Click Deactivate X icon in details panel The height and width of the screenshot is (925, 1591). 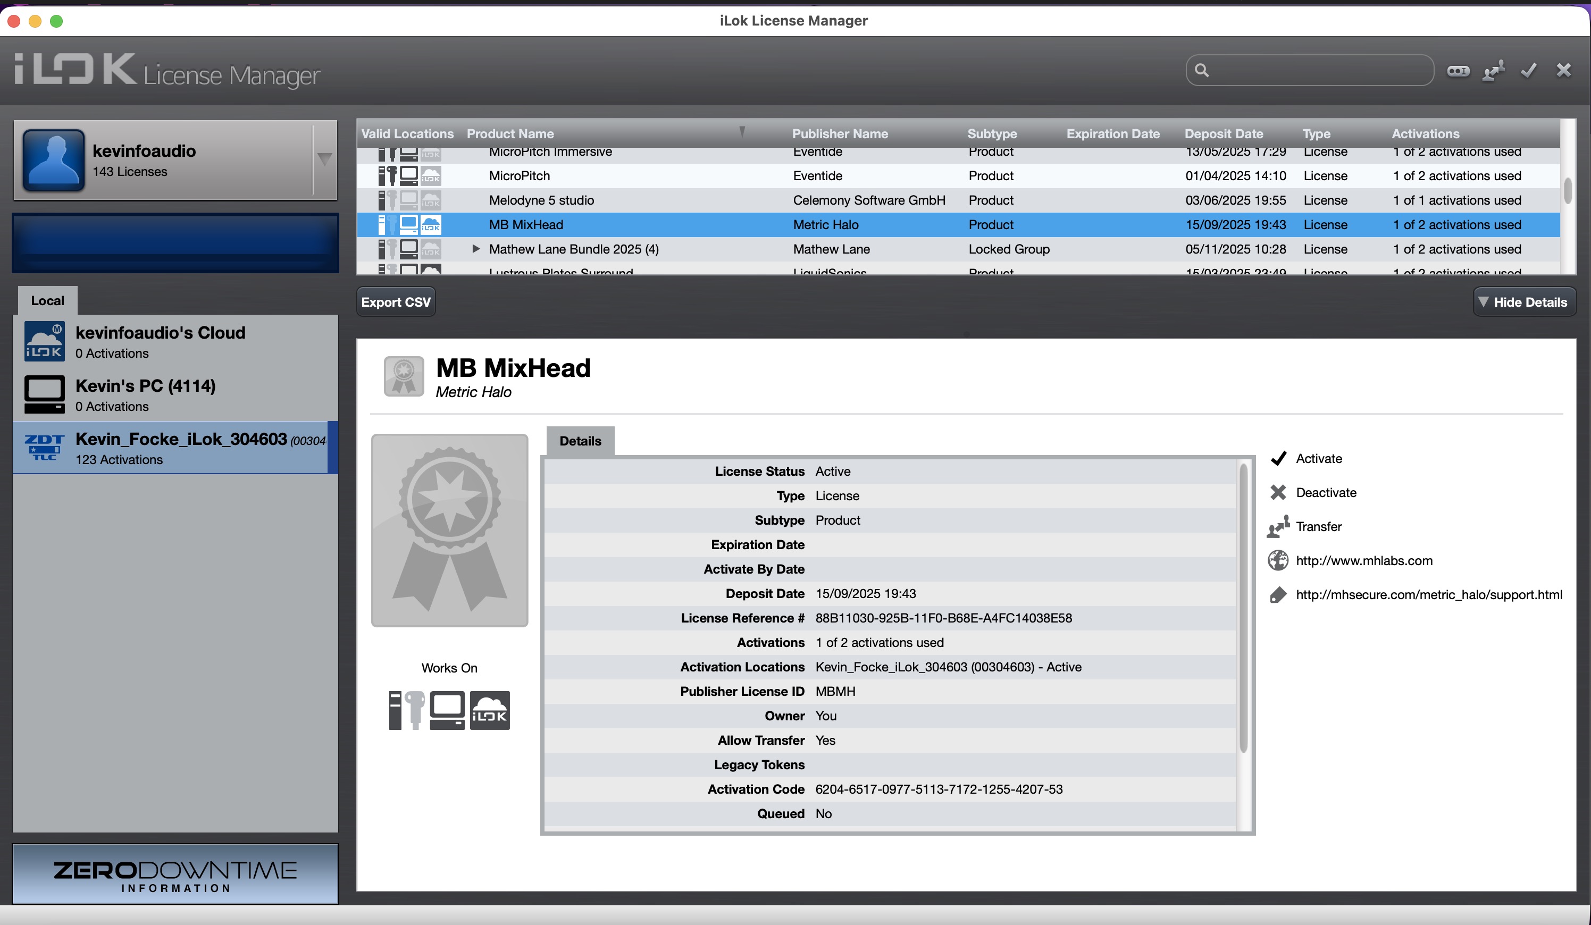[1278, 493]
